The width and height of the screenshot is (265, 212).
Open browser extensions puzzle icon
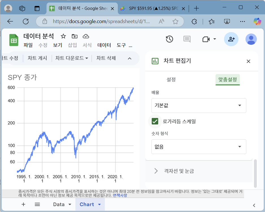tap(194, 21)
